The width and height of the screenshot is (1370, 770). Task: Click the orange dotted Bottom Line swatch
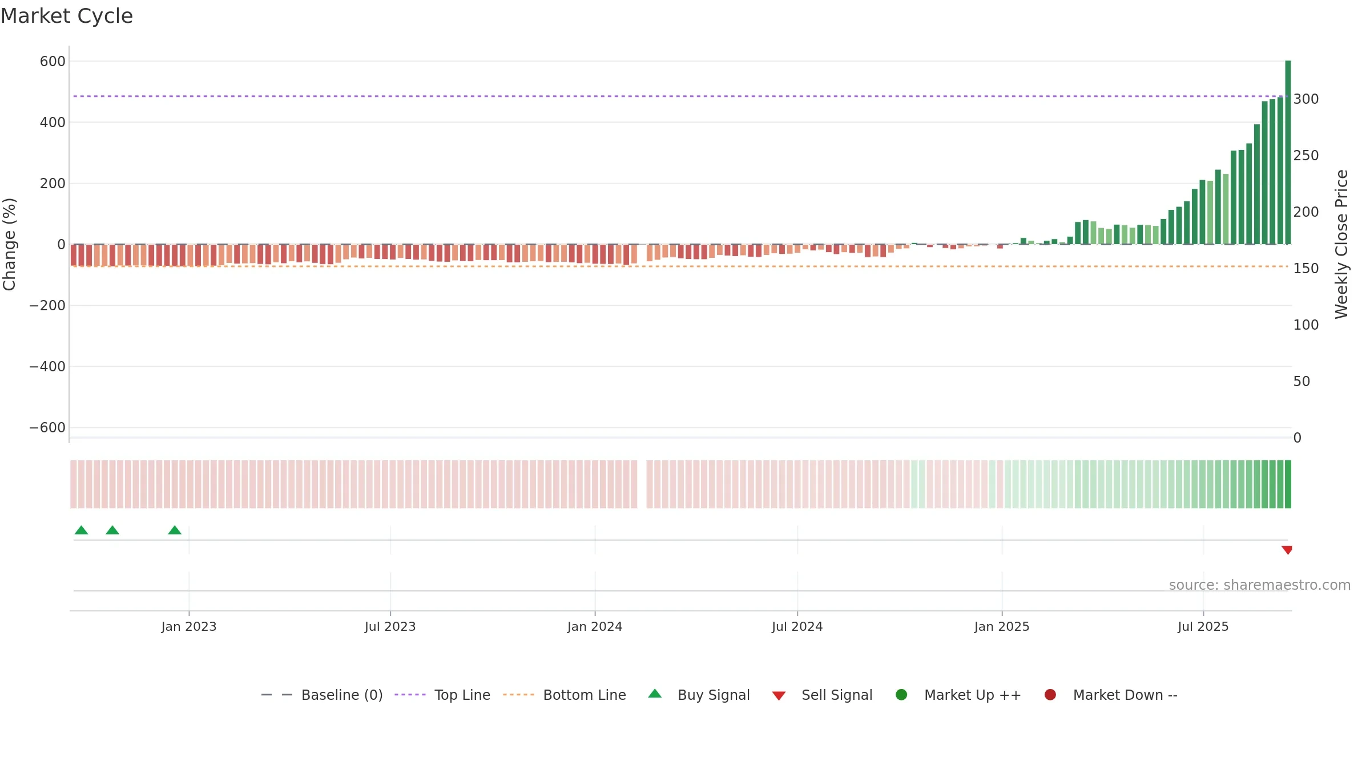pos(518,695)
